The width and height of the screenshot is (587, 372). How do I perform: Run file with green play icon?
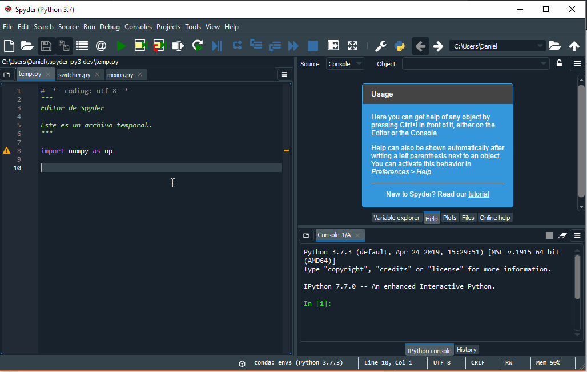point(121,46)
